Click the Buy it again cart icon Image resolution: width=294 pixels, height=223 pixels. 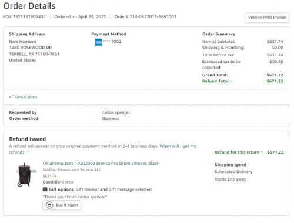[49, 205]
